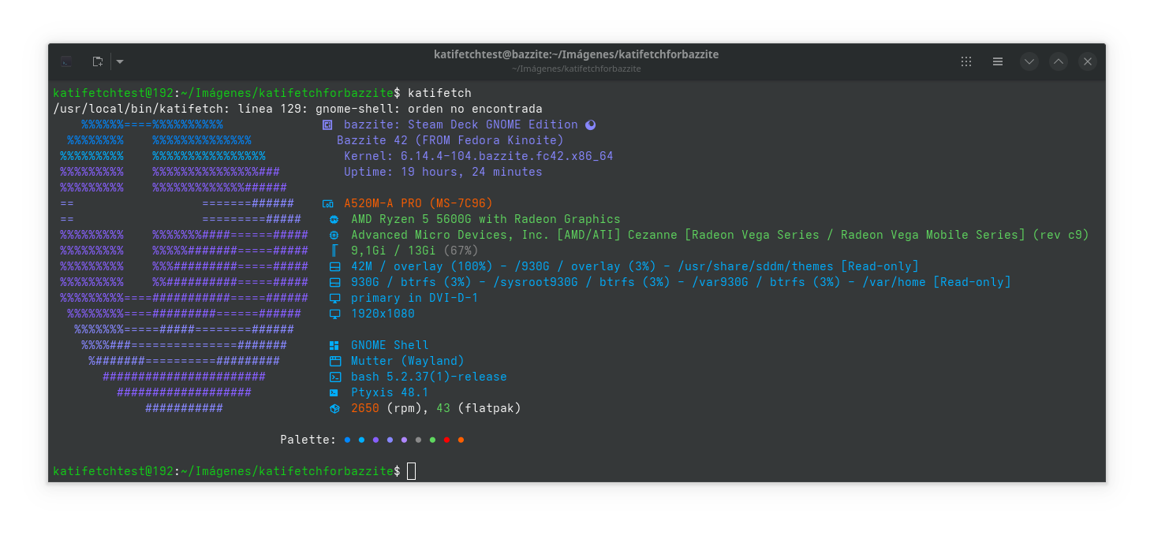The image size is (1154, 535).
Task: Click the package icon beside the 2650 rpm count
Action: 334,407
